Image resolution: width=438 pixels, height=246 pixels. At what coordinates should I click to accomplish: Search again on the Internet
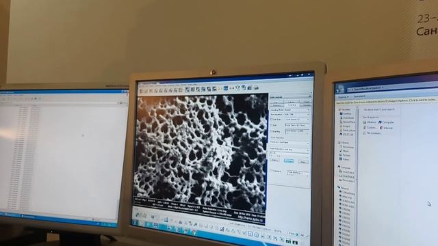click(386, 128)
